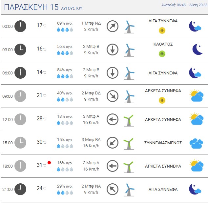Click the northwest wind arrow at 21:00
The image size is (208, 203).
coord(113,189)
